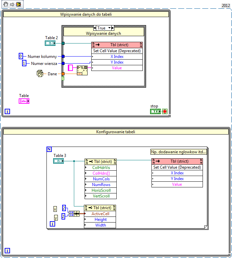Screen dimensions: 232x258
Task: Click the 'Wpisywanie danych' case comment
Action: pos(104,33)
